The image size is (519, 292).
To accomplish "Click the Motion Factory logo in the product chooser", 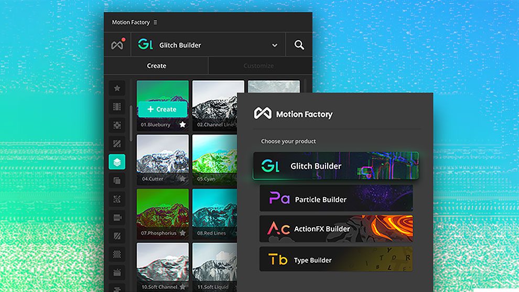I will pyautogui.click(x=263, y=114).
